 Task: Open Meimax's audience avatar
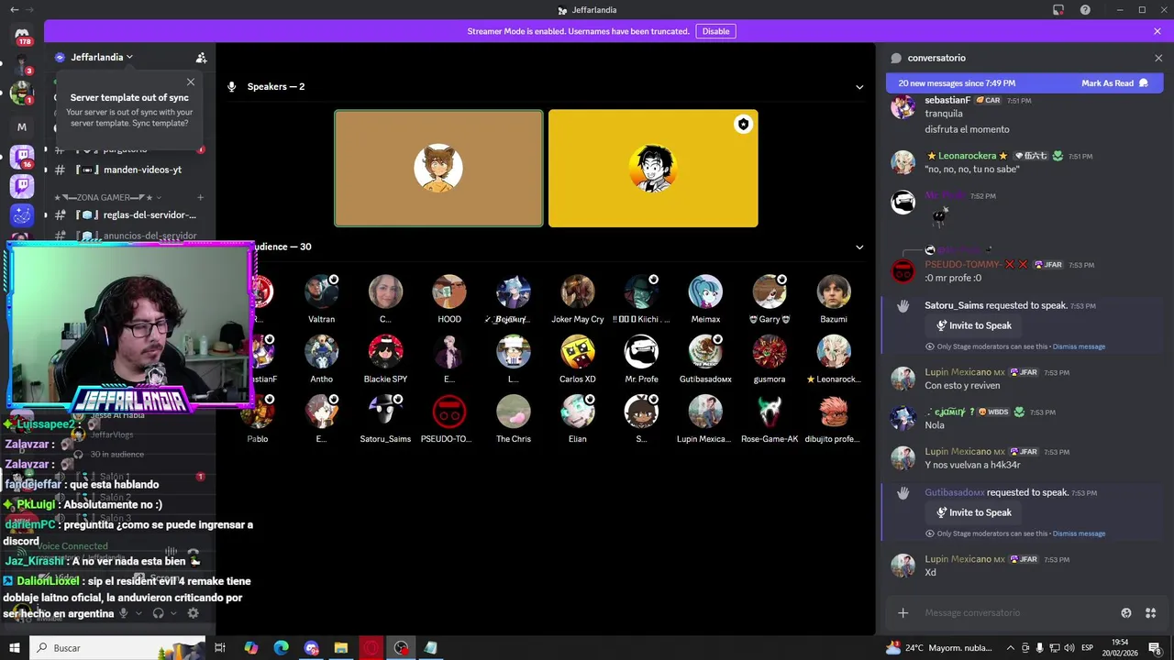pyautogui.click(x=705, y=291)
